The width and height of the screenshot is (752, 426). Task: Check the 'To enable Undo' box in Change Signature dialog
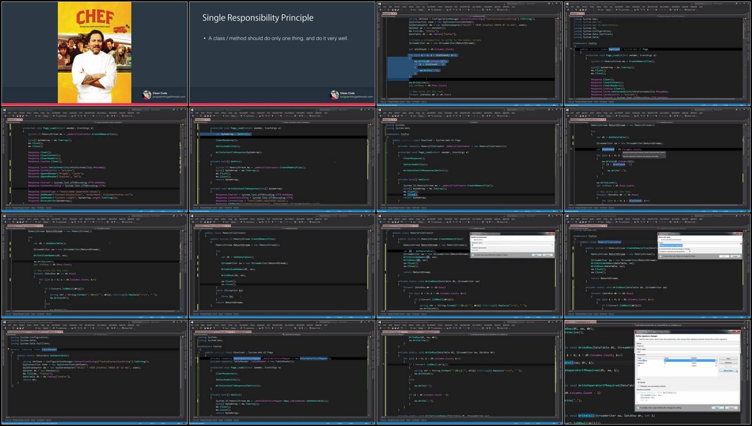638,408
